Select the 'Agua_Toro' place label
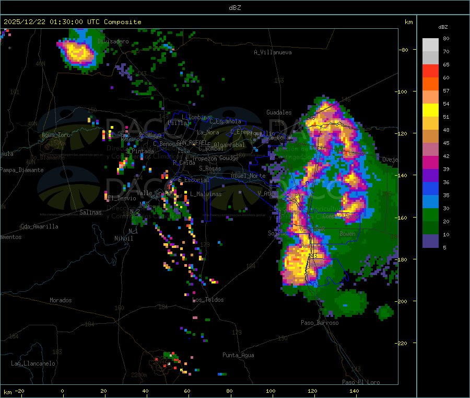 point(56,135)
